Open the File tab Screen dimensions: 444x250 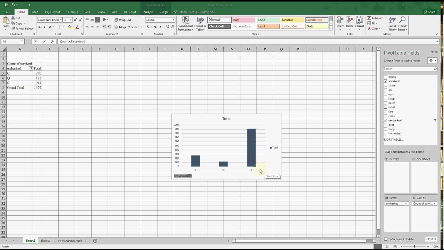tap(7, 12)
